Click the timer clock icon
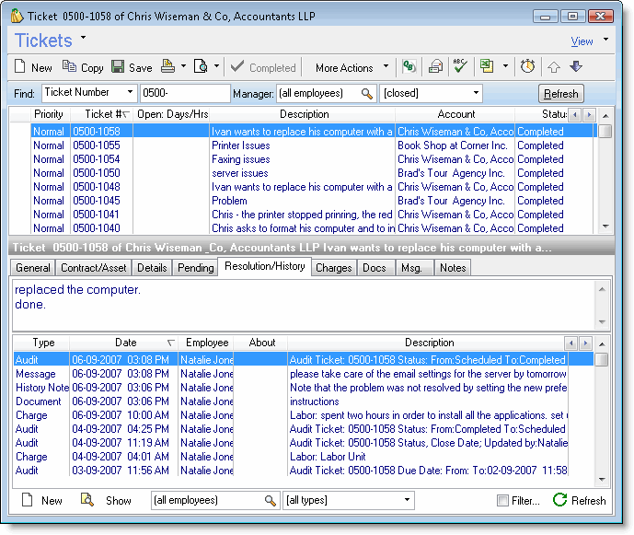 pyautogui.click(x=527, y=67)
